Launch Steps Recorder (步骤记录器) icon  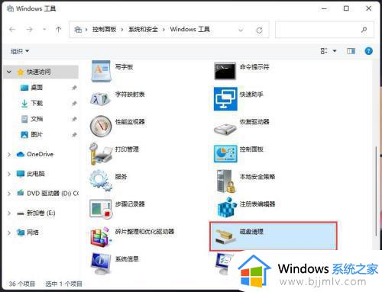click(x=101, y=208)
